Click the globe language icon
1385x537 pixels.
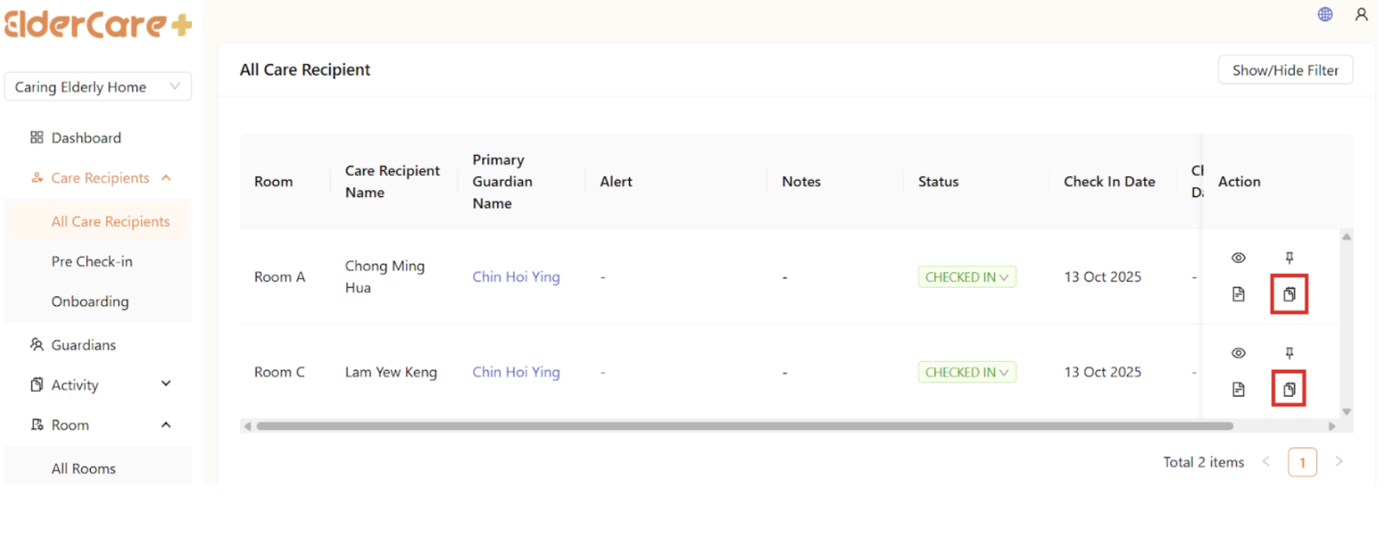(1325, 14)
